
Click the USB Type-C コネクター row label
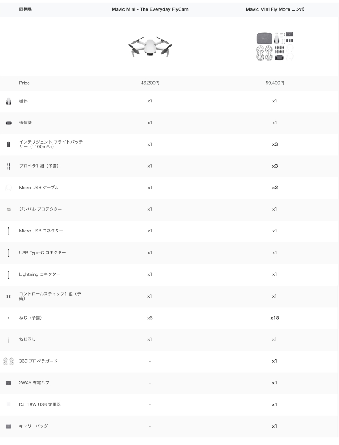pyautogui.click(x=42, y=253)
